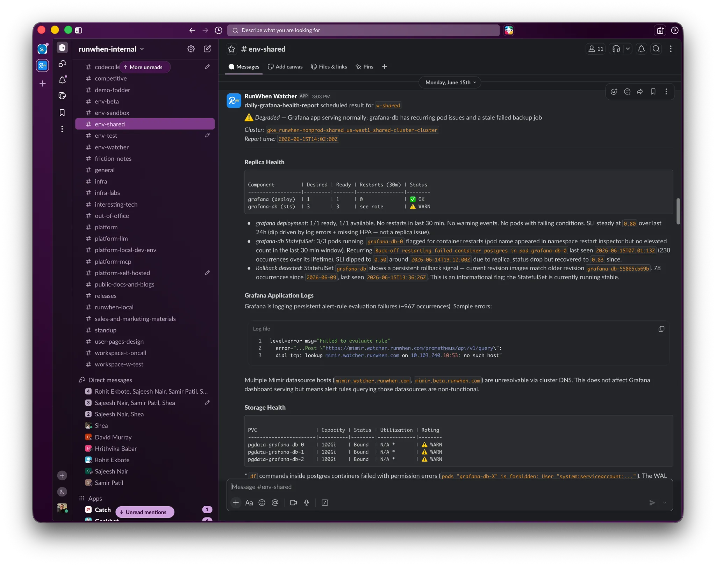Open the standup channel

145,330
